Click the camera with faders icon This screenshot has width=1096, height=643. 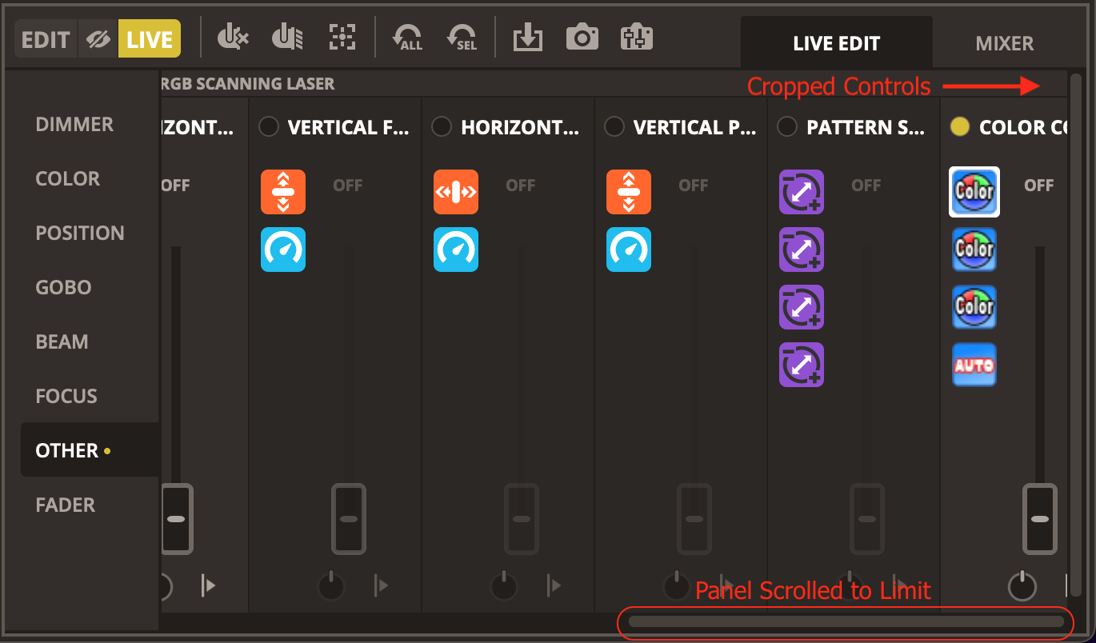point(637,38)
